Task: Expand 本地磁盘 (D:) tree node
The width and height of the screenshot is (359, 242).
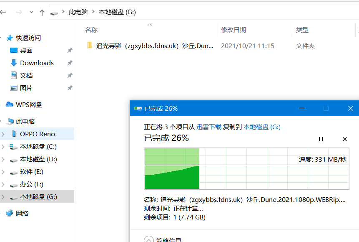Action: click(x=3, y=159)
